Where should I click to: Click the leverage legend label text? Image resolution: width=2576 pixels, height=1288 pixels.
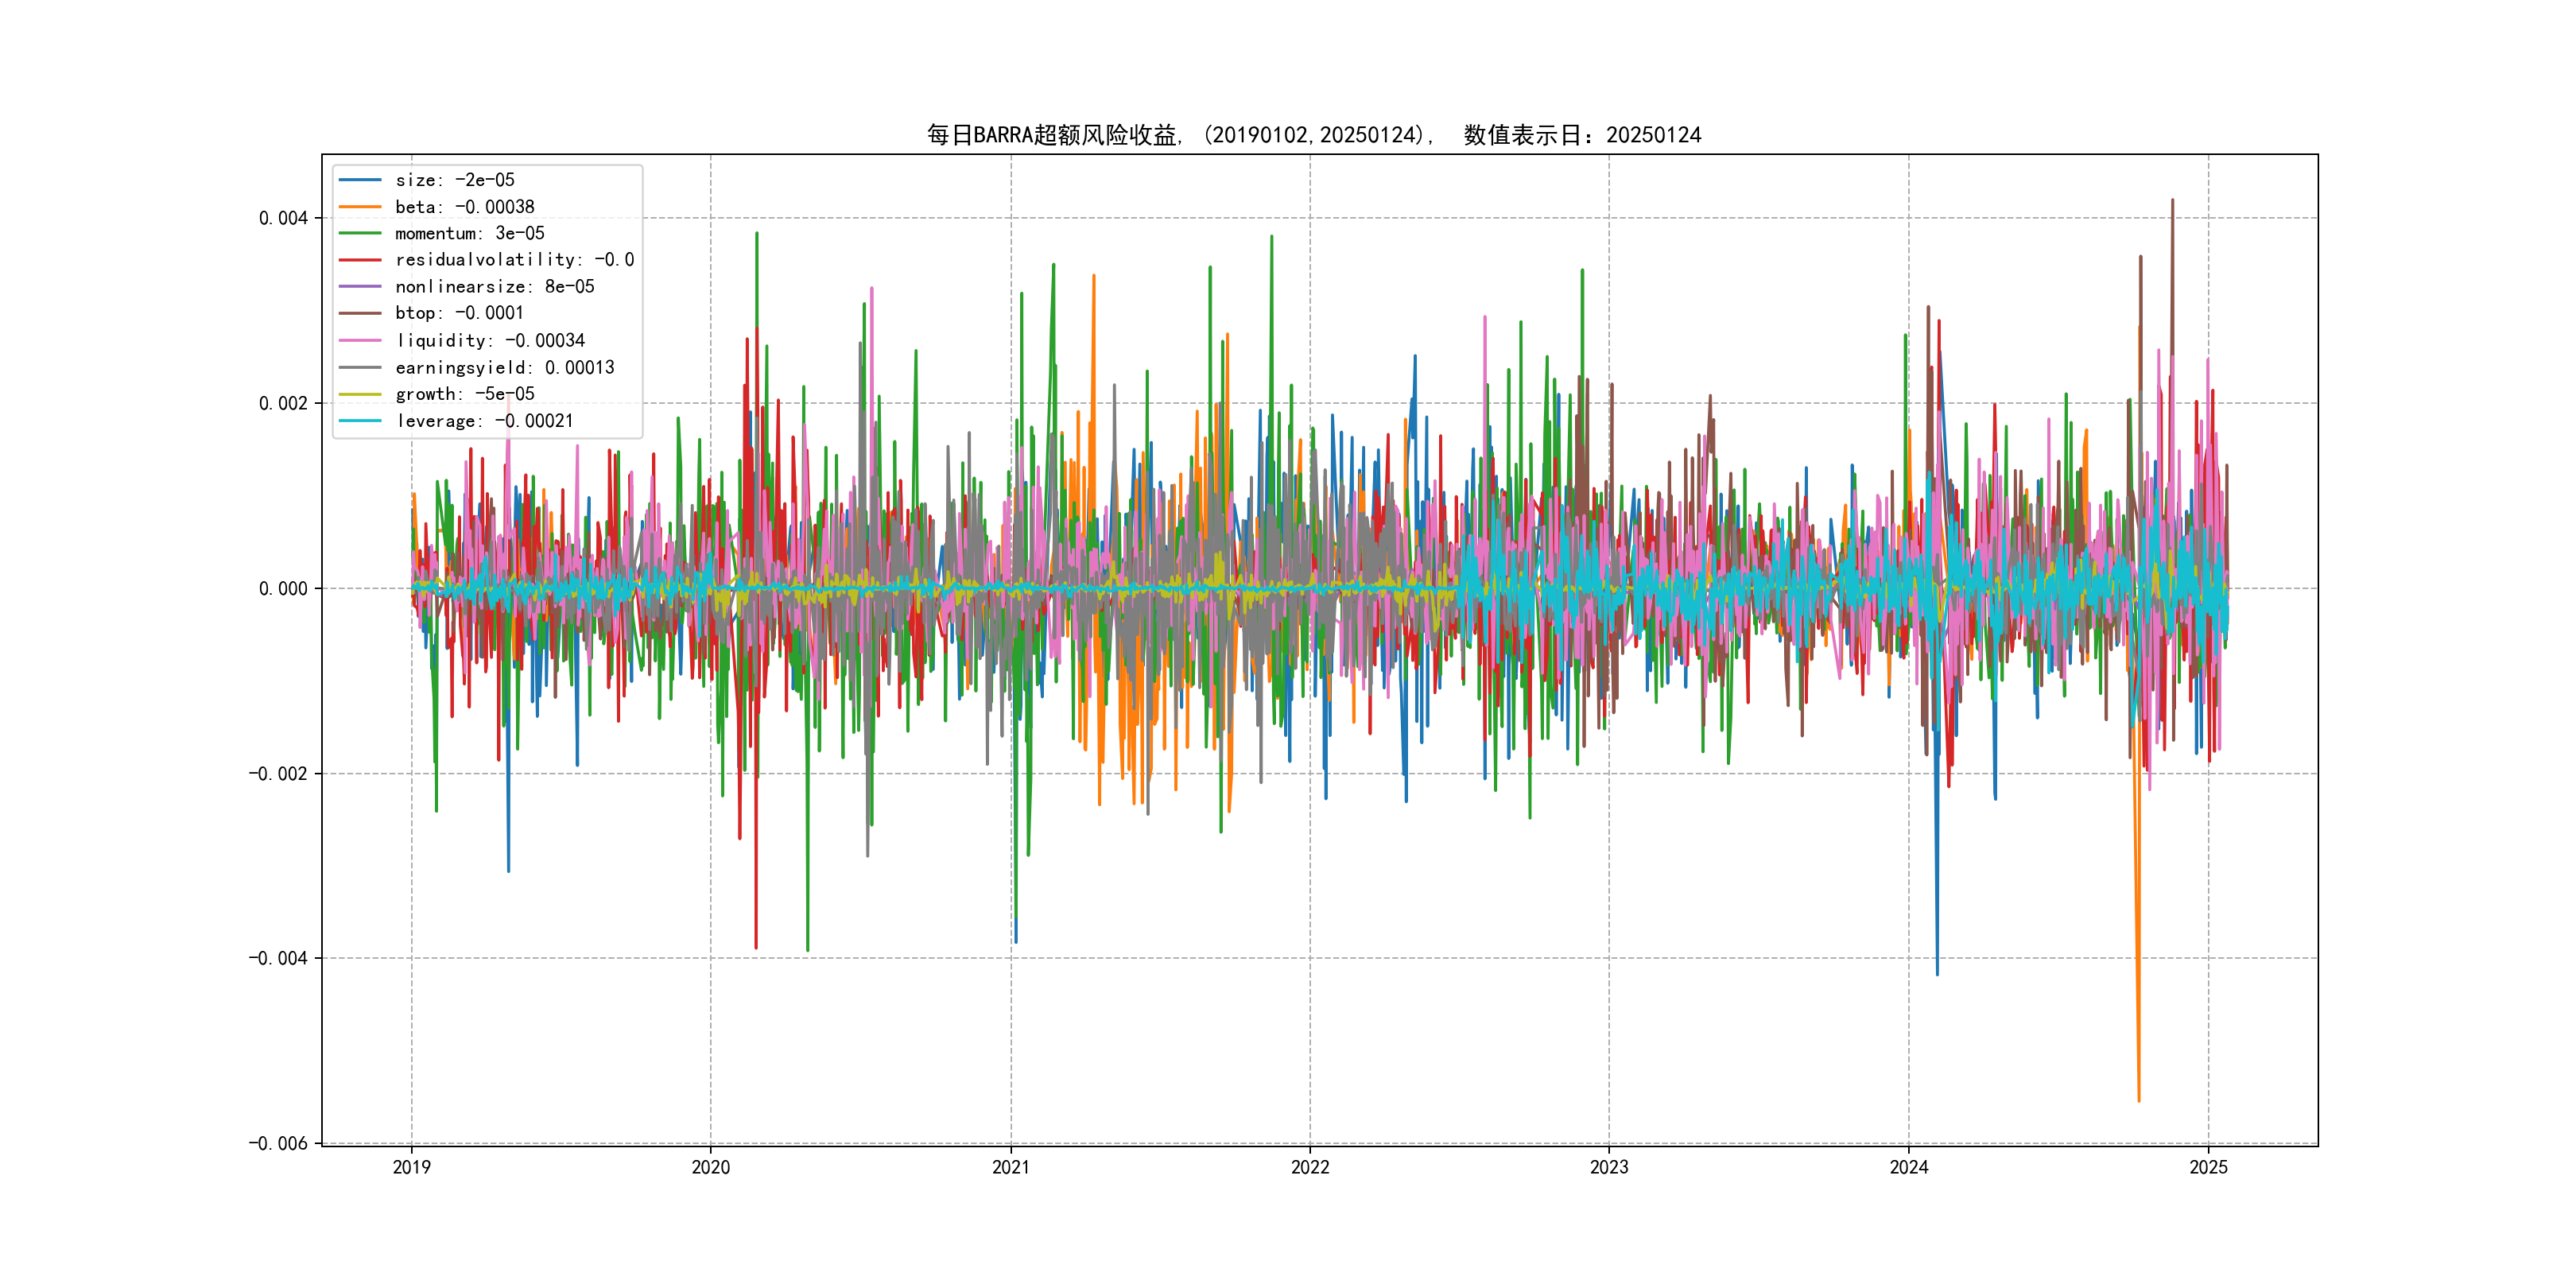(x=485, y=421)
